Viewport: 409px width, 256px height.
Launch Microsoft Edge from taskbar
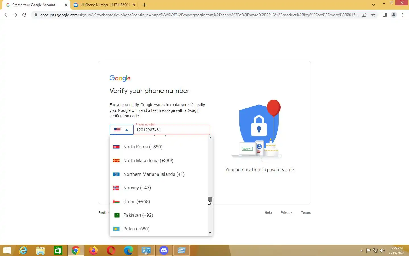tap(129, 250)
